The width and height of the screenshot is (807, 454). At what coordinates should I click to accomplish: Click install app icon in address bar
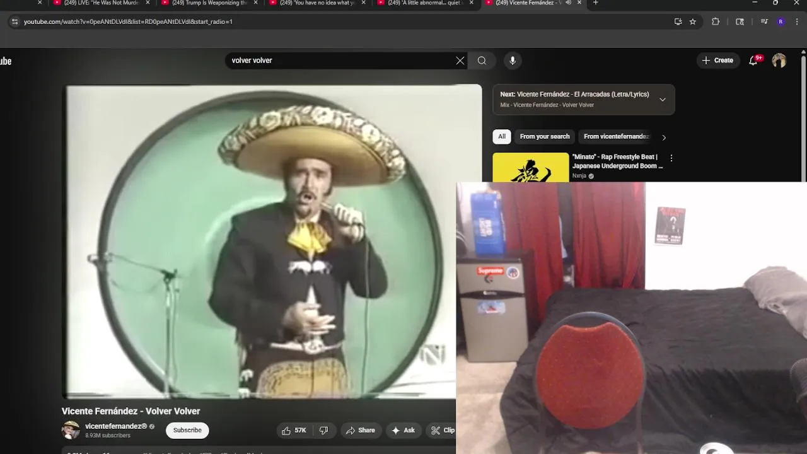tap(678, 21)
